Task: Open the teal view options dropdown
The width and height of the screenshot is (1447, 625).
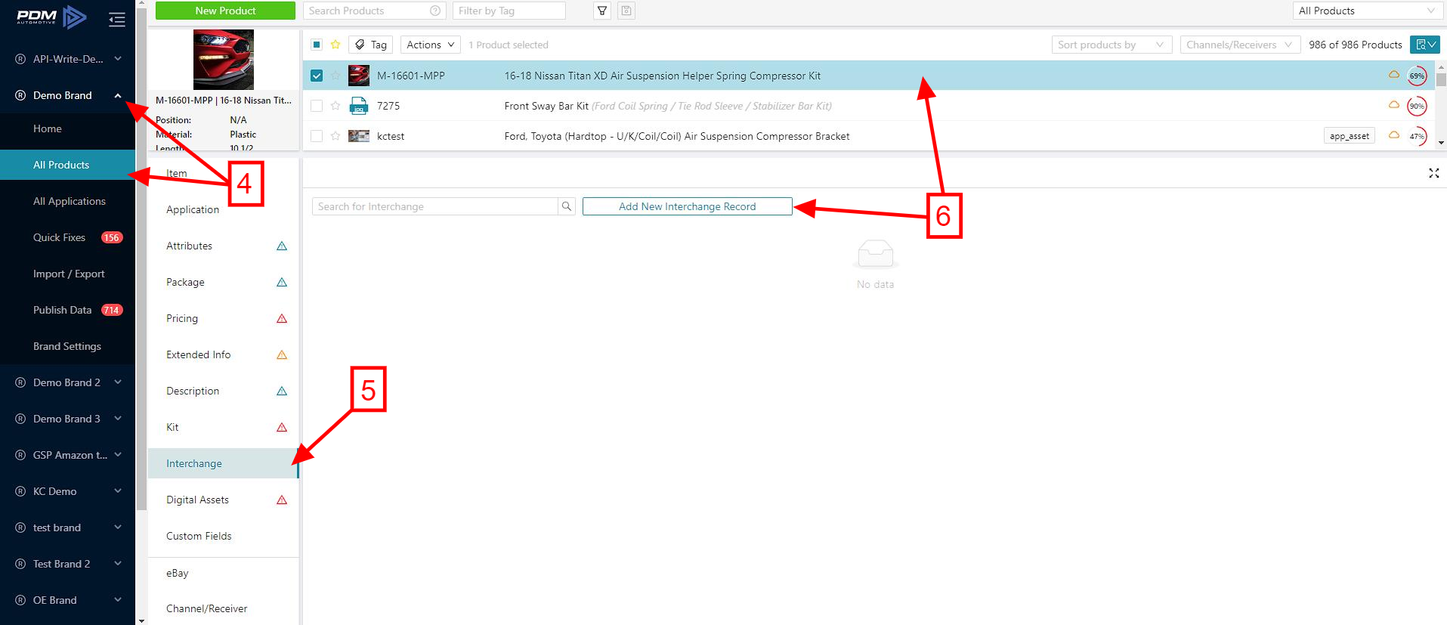Action: click(1424, 45)
